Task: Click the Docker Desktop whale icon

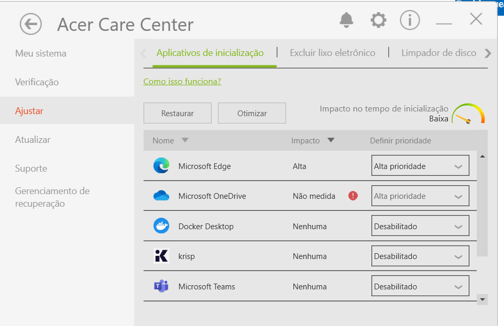Action: 161,226
